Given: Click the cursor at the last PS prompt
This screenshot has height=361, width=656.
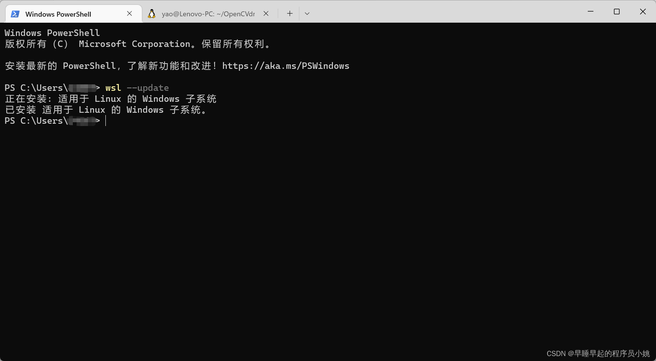Looking at the screenshot, I should click(106, 121).
